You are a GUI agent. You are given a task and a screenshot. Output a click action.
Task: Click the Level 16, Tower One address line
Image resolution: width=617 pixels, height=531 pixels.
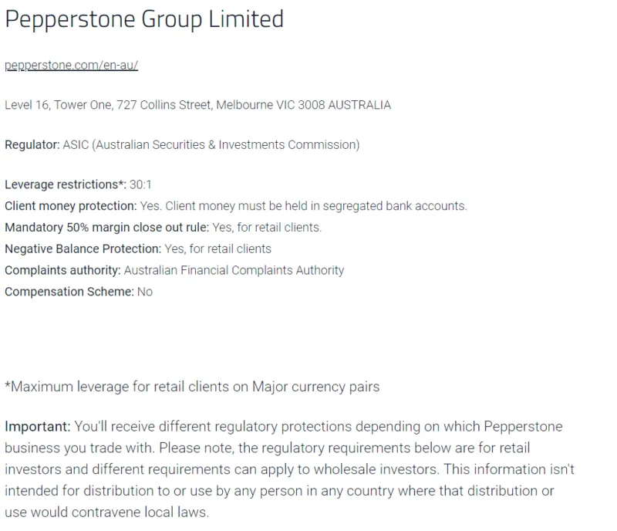coord(197,105)
